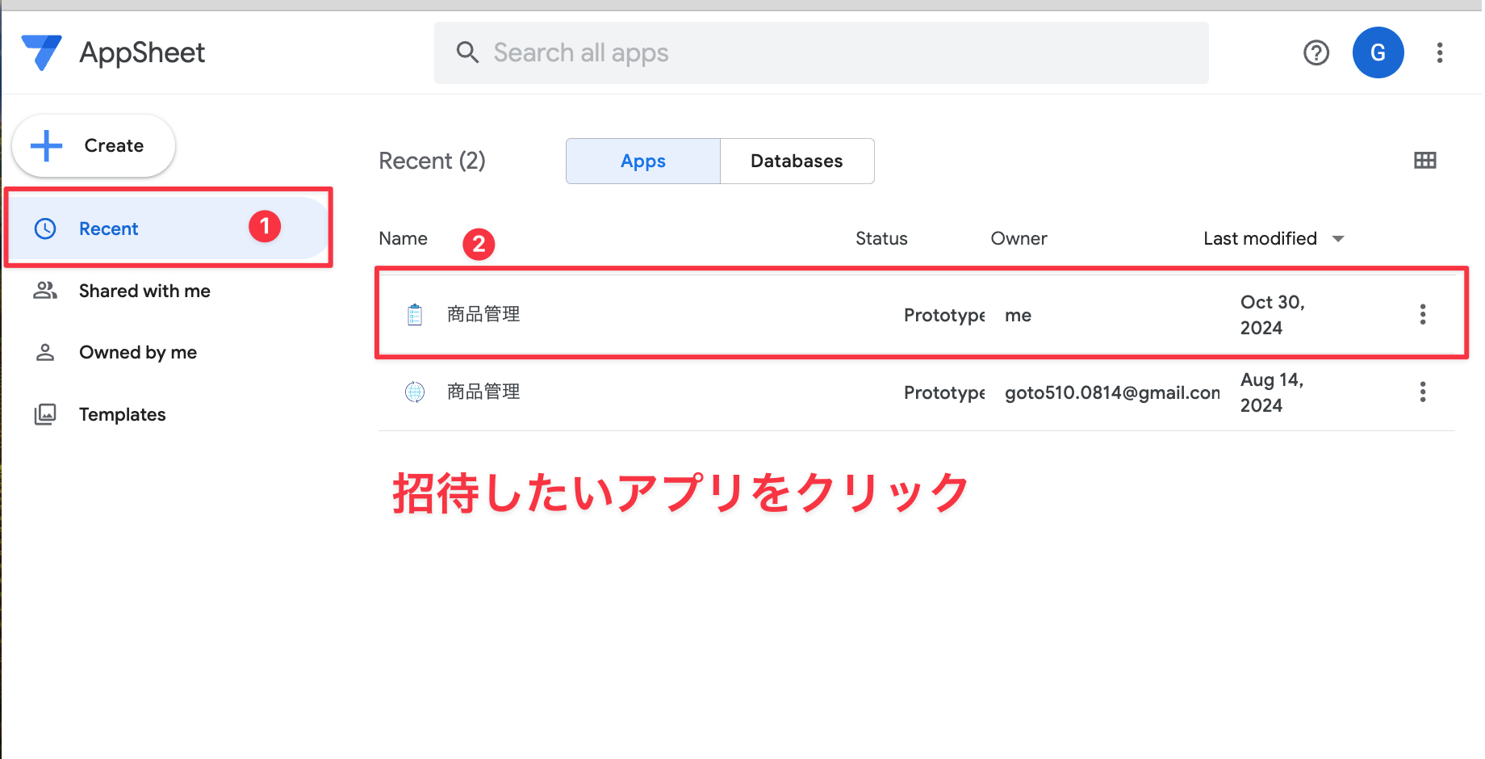Click the Owned by me person icon
This screenshot has height=759, width=1485.
point(45,352)
